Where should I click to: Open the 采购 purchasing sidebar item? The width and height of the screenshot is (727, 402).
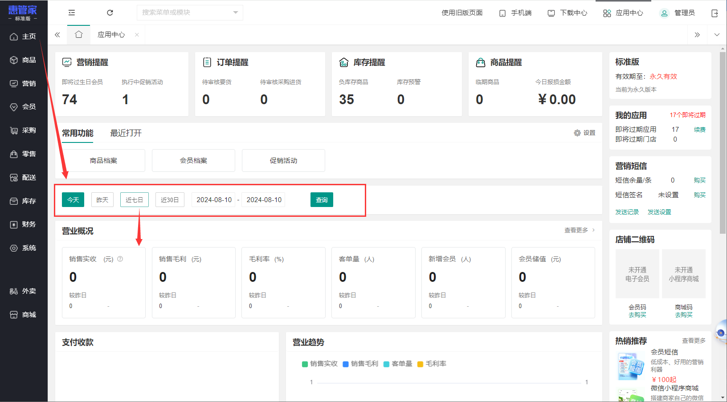[23, 130]
